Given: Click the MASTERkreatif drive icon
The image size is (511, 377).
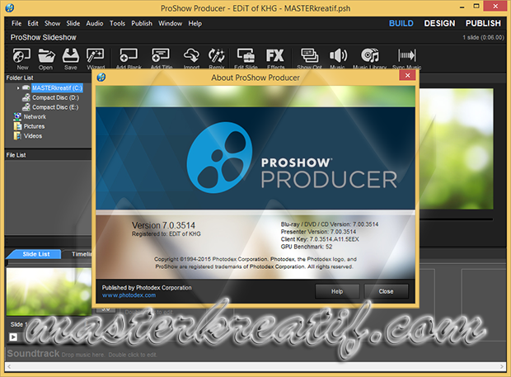Looking at the screenshot, I should [x=26, y=87].
